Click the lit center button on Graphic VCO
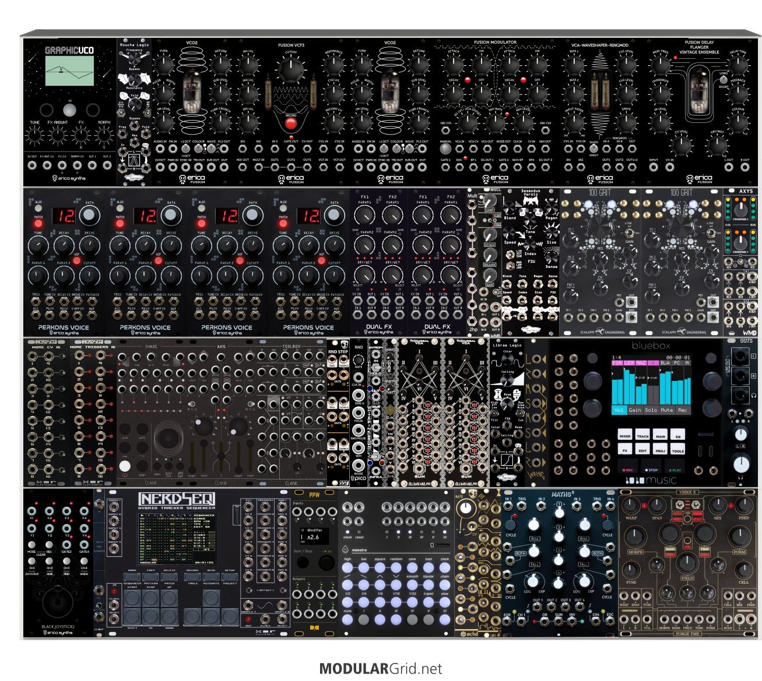Image resolution: width=762 pixels, height=681 pixels. (69, 110)
